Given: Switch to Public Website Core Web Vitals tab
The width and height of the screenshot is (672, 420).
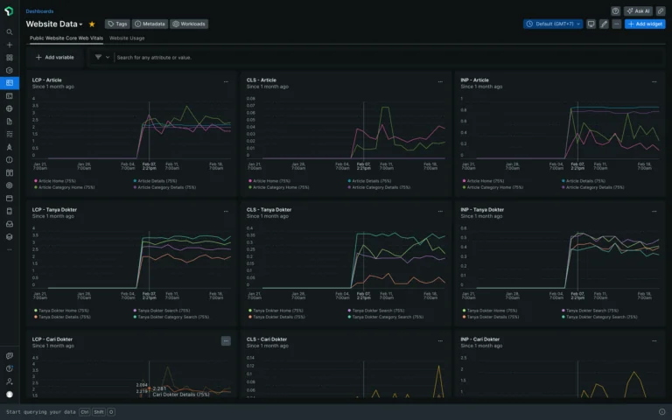Looking at the screenshot, I should [x=66, y=38].
